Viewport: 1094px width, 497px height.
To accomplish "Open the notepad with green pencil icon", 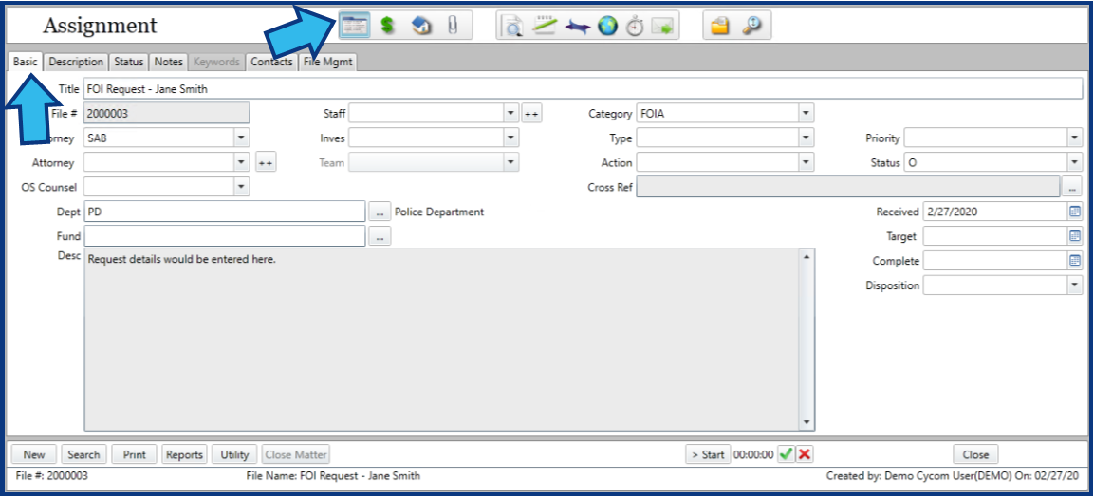I will pos(545,26).
